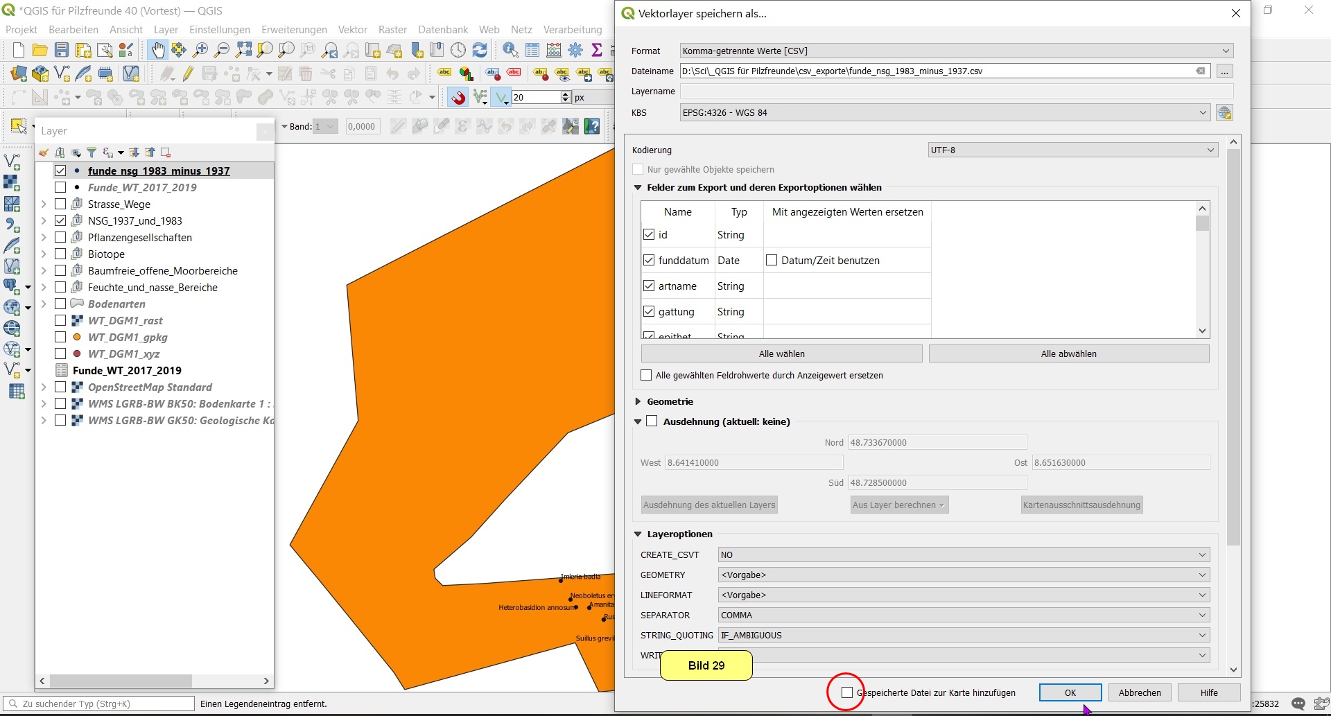Enable 'Gespeicherte Datei zur Karte hinzufügen' checkbox

(x=846, y=692)
